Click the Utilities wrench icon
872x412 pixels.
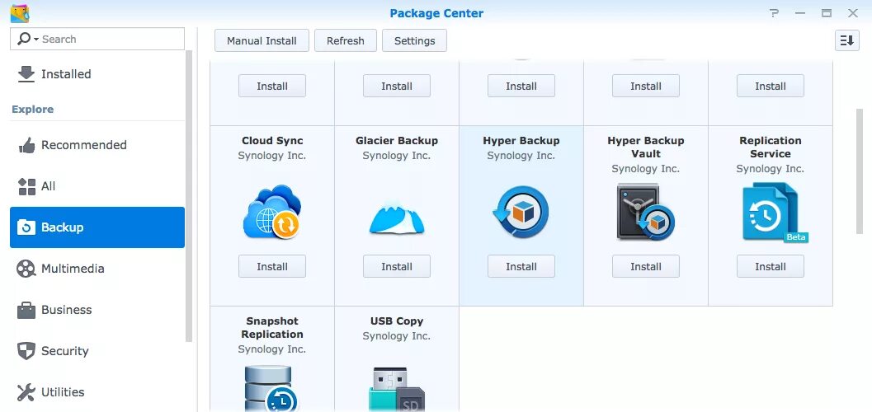point(26,392)
